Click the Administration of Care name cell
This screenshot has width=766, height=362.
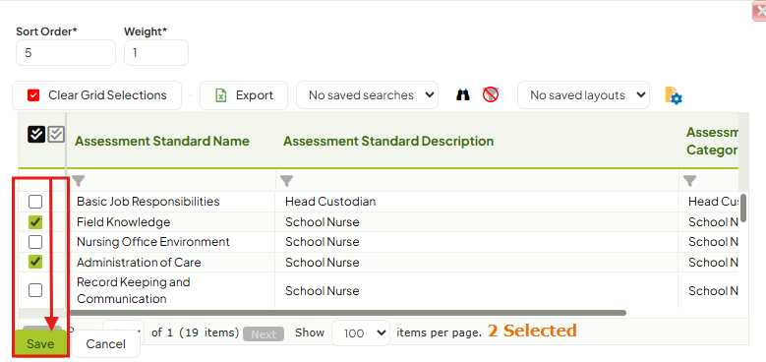[x=170, y=262]
